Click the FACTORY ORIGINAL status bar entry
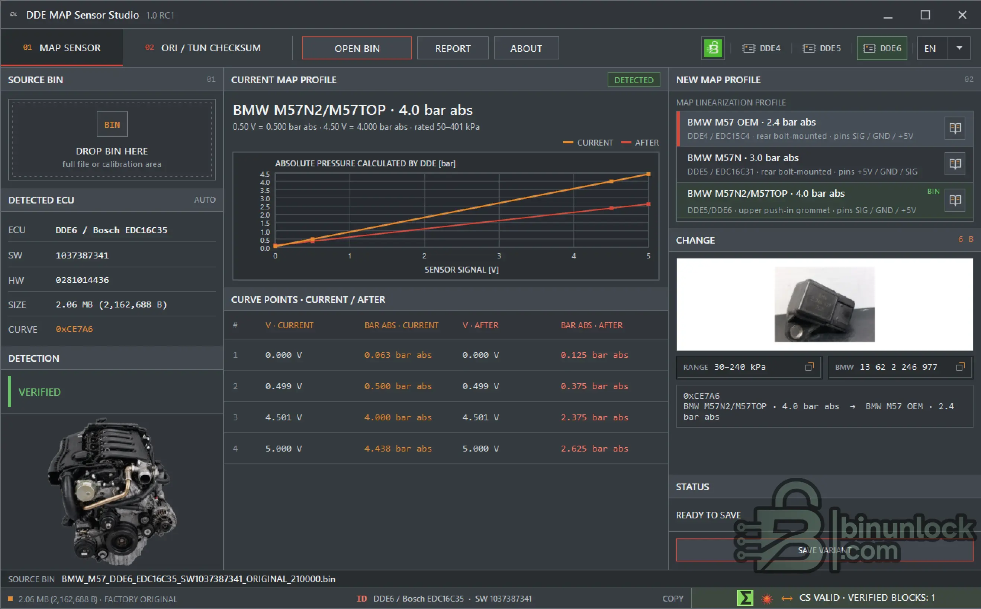Screen dimensions: 981x609 140,599
